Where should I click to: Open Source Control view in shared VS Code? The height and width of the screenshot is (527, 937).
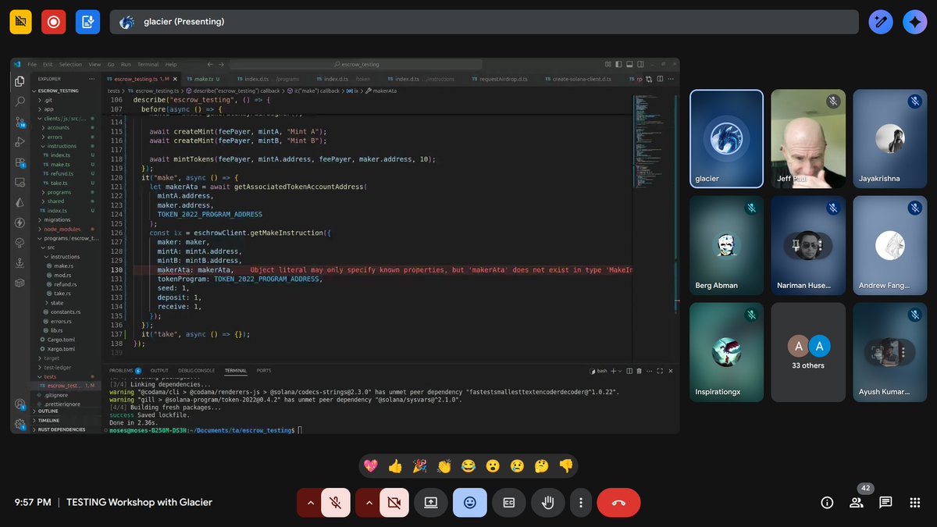tap(20, 122)
